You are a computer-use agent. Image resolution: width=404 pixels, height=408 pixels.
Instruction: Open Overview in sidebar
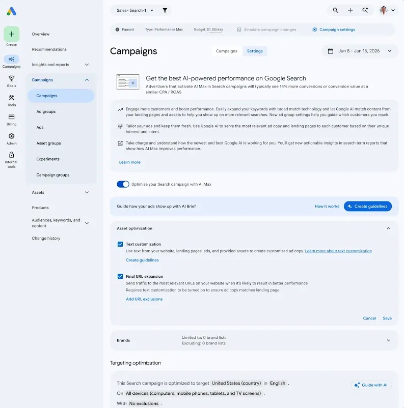click(41, 34)
